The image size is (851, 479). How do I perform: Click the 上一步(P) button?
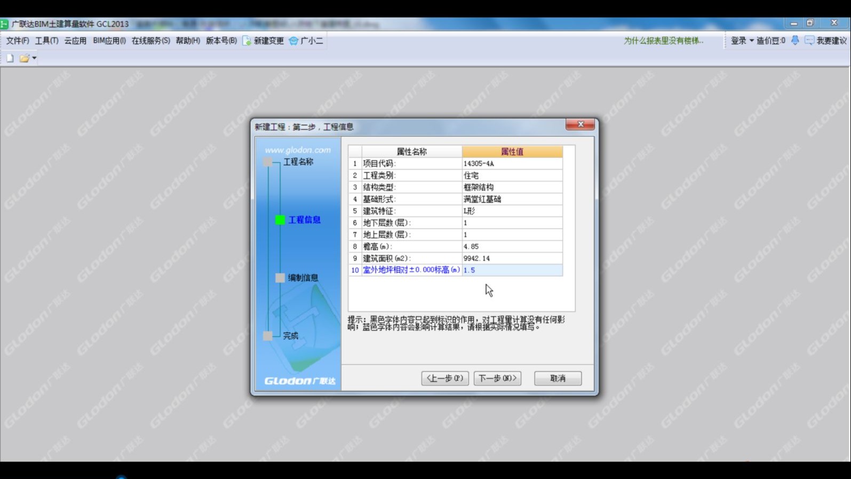[x=445, y=378]
